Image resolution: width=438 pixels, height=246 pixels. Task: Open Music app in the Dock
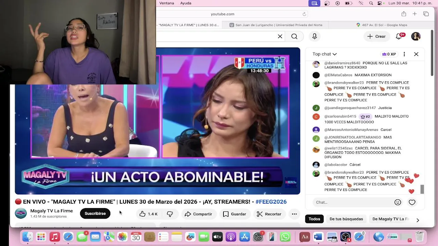tap(54, 237)
